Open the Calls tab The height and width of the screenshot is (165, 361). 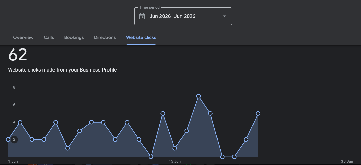click(49, 37)
